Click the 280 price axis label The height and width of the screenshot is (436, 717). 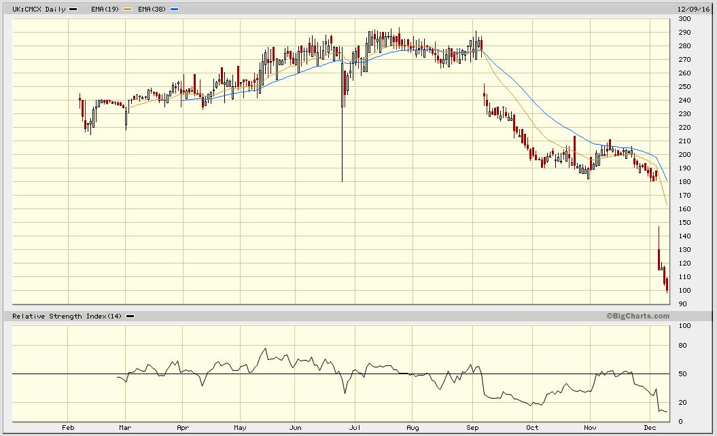pos(684,46)
